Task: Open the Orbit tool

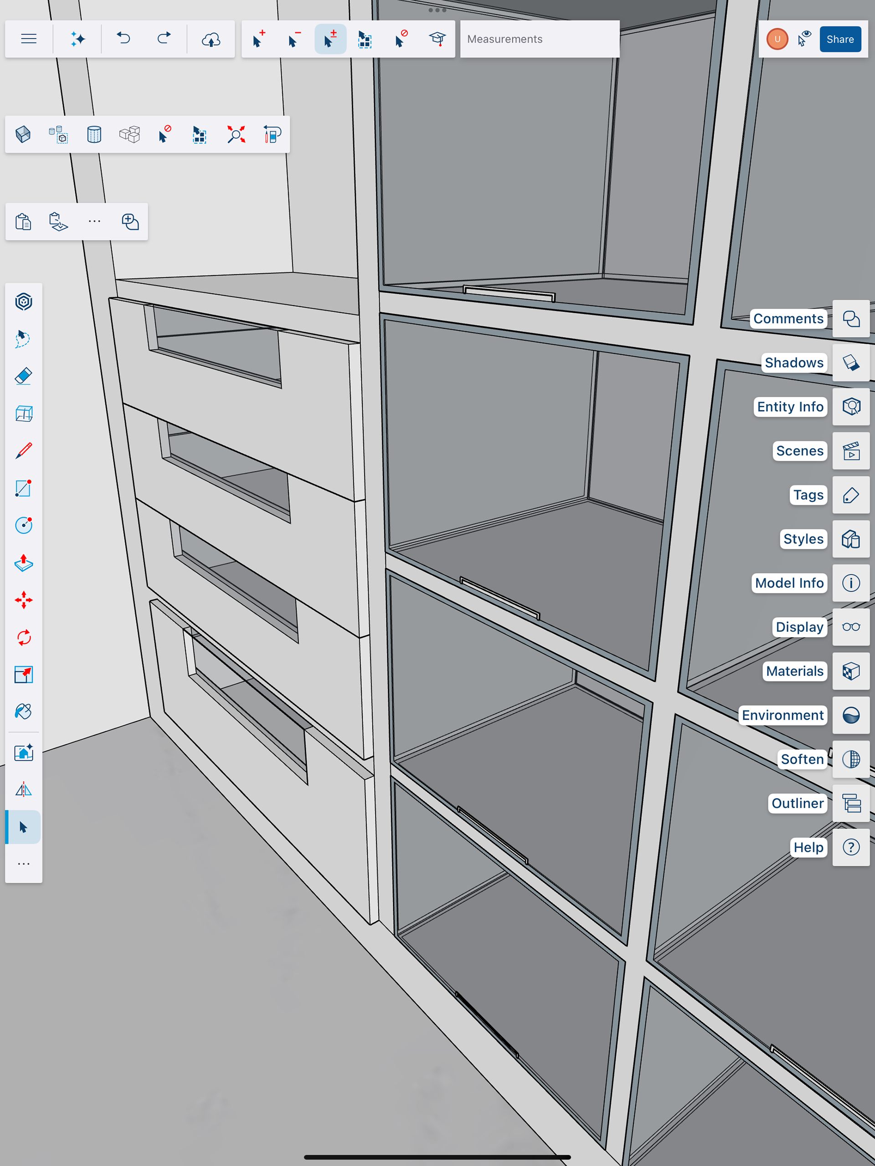Action: [x=24, y=302]
